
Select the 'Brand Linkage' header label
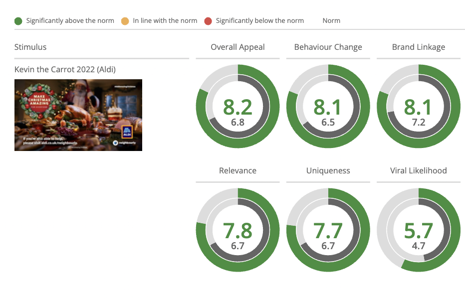pyautogui.click(x=419, y=47)
